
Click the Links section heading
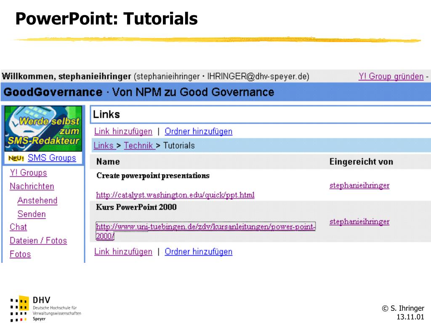point(106,114)
